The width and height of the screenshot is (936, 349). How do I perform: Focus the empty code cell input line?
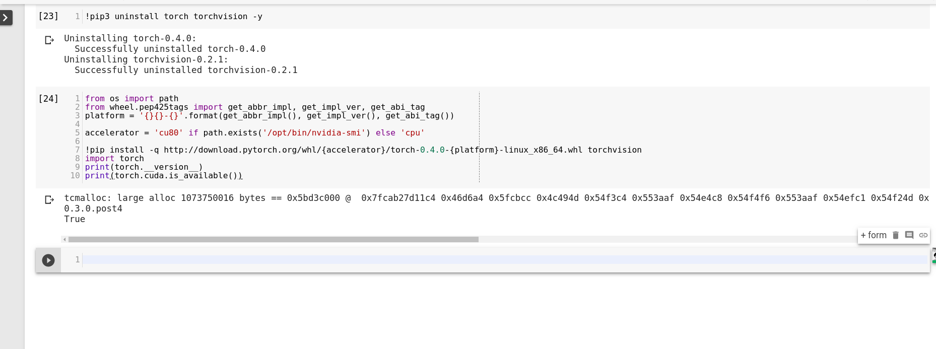click(505, 260)
